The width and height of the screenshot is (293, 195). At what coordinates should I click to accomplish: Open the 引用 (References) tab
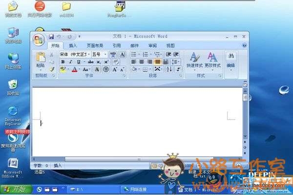pyautogui.click(x=117, y=45)
